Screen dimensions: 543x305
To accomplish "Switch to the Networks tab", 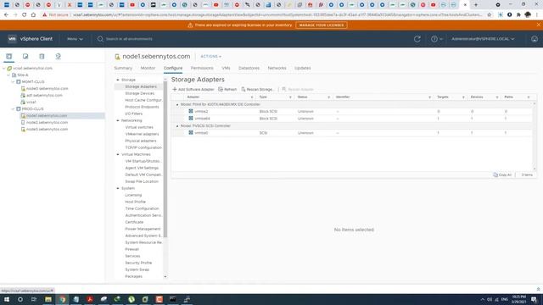I will tap(277, 68).
